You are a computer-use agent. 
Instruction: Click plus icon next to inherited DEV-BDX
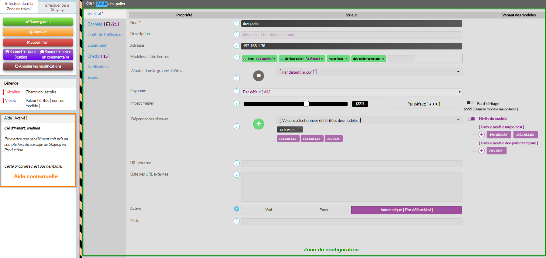[482, 151]
